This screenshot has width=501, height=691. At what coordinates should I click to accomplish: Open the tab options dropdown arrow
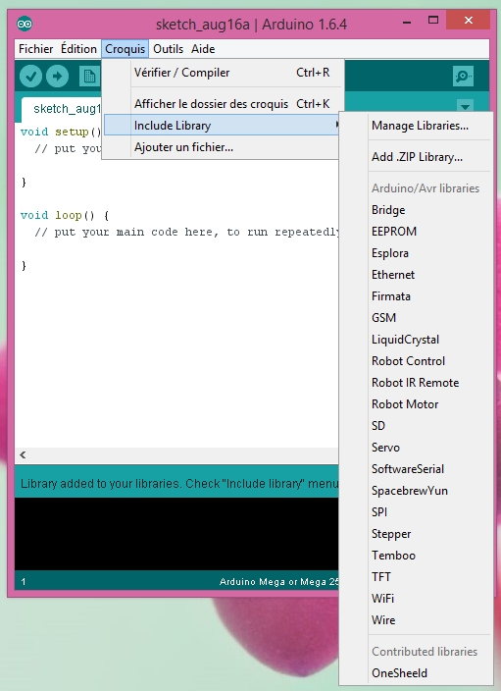point(466,106)
